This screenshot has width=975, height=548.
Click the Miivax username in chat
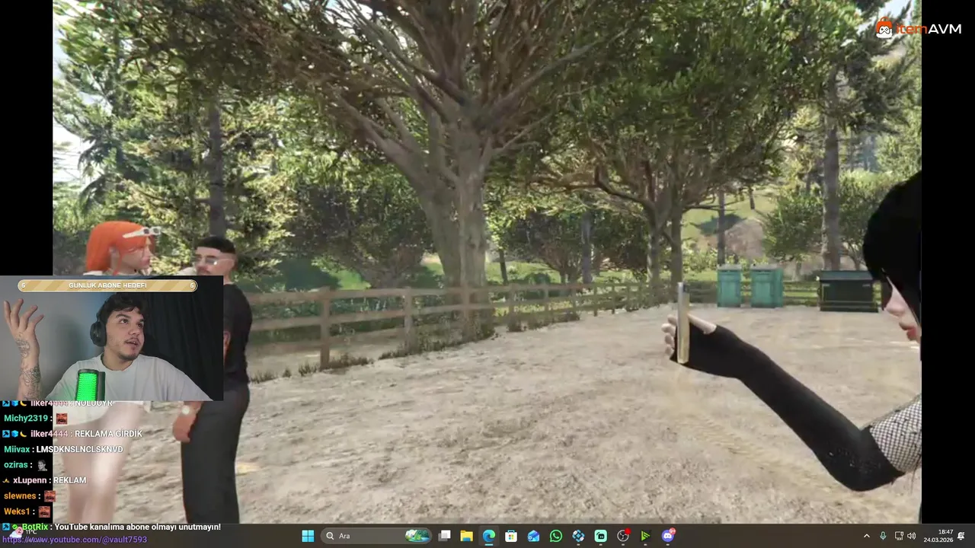pyautogui.click(x=17, y=449)
